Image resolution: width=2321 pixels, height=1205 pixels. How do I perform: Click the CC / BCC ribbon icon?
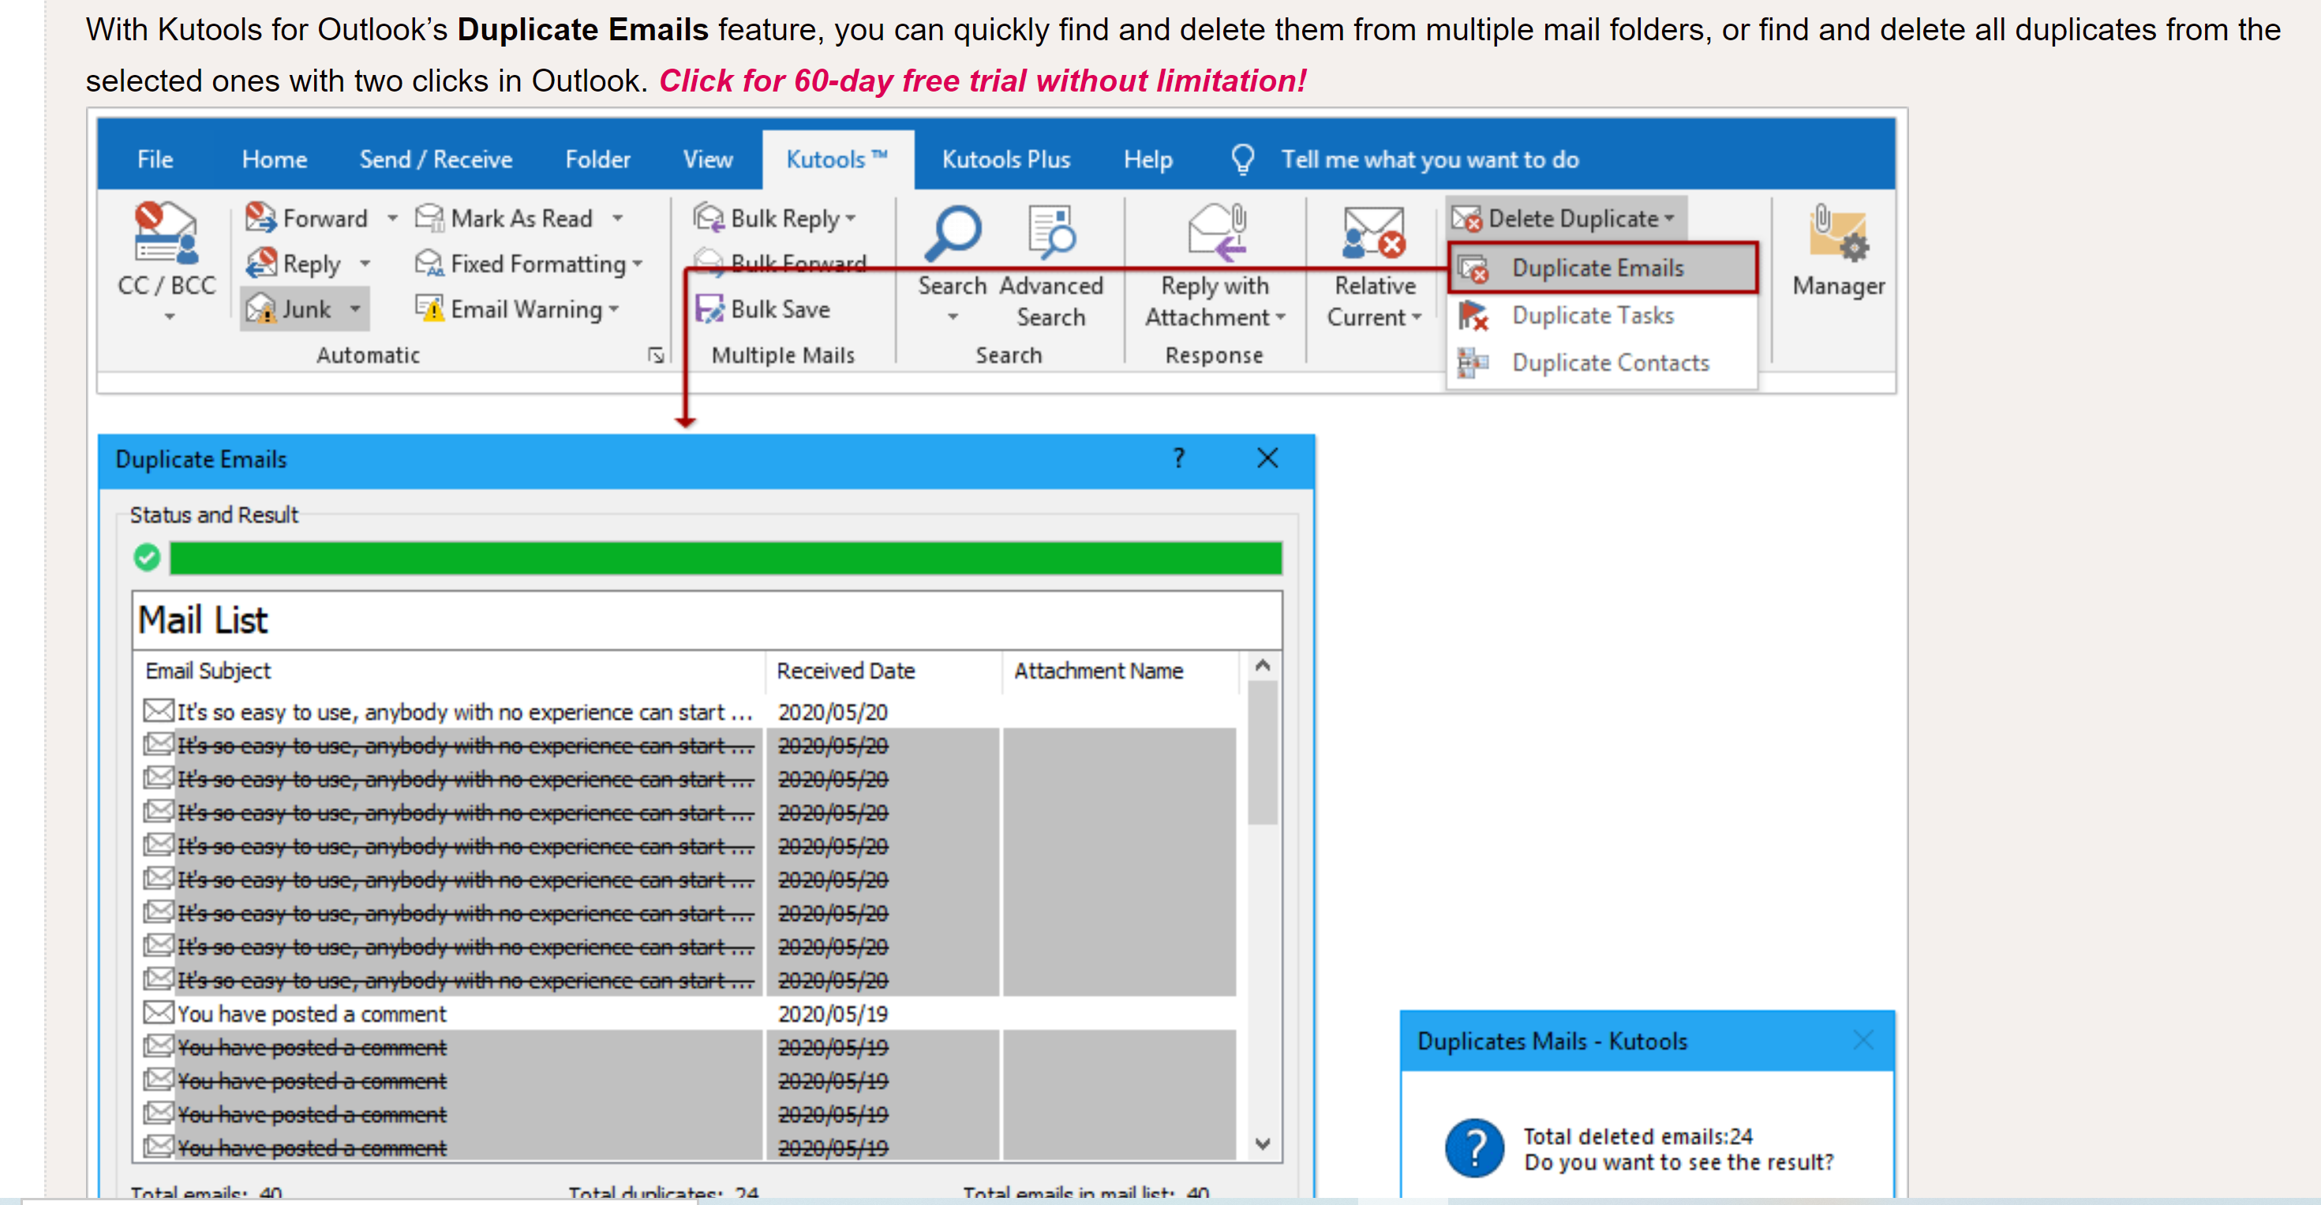point(166,232)
